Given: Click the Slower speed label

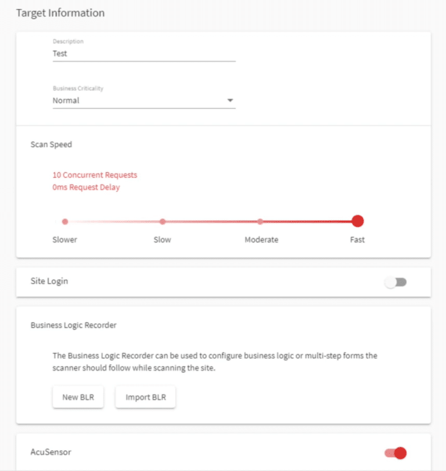Looking at the screenshot, I should tap(65, 240).
